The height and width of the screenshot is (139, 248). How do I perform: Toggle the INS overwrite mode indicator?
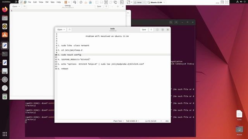pos(167,121)
